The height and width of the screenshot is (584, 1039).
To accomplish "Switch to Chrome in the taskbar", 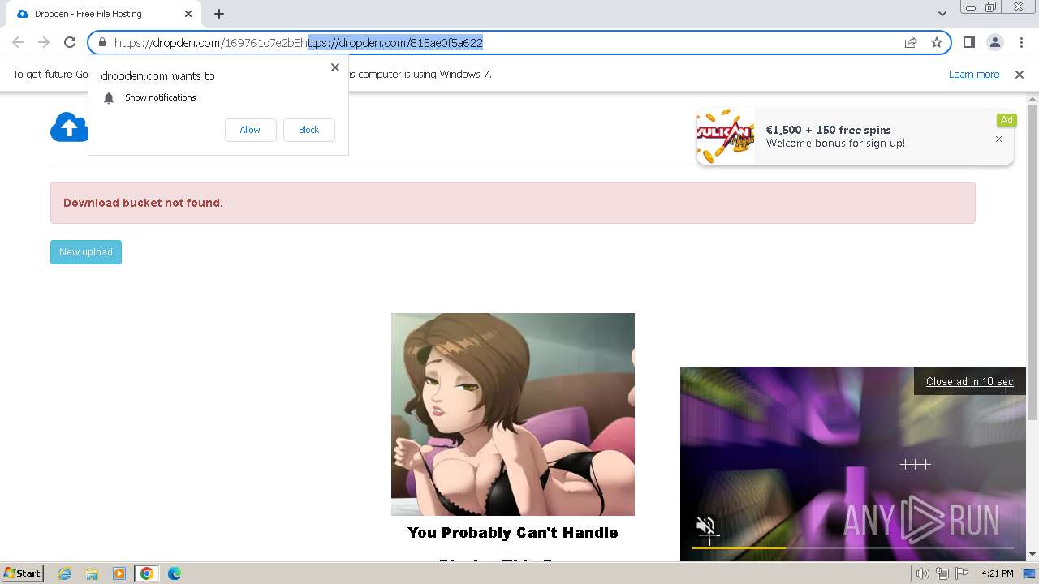I will coord(147,573).
